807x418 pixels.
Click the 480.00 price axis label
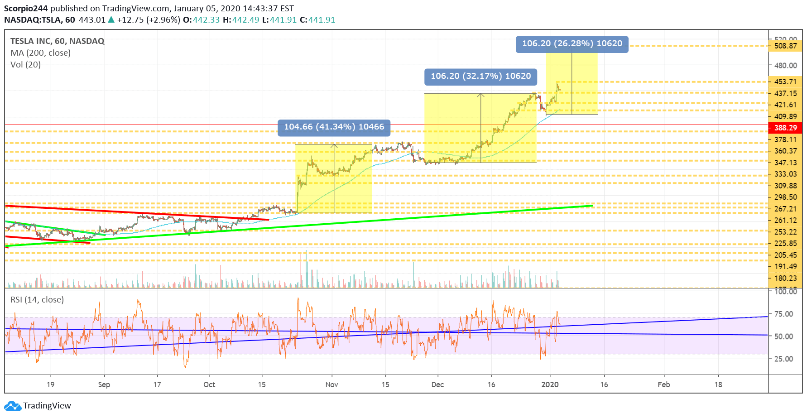[785, 65]
